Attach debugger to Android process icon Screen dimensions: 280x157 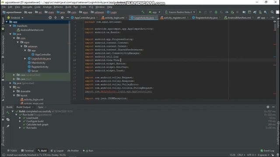(x=232, y=12)
